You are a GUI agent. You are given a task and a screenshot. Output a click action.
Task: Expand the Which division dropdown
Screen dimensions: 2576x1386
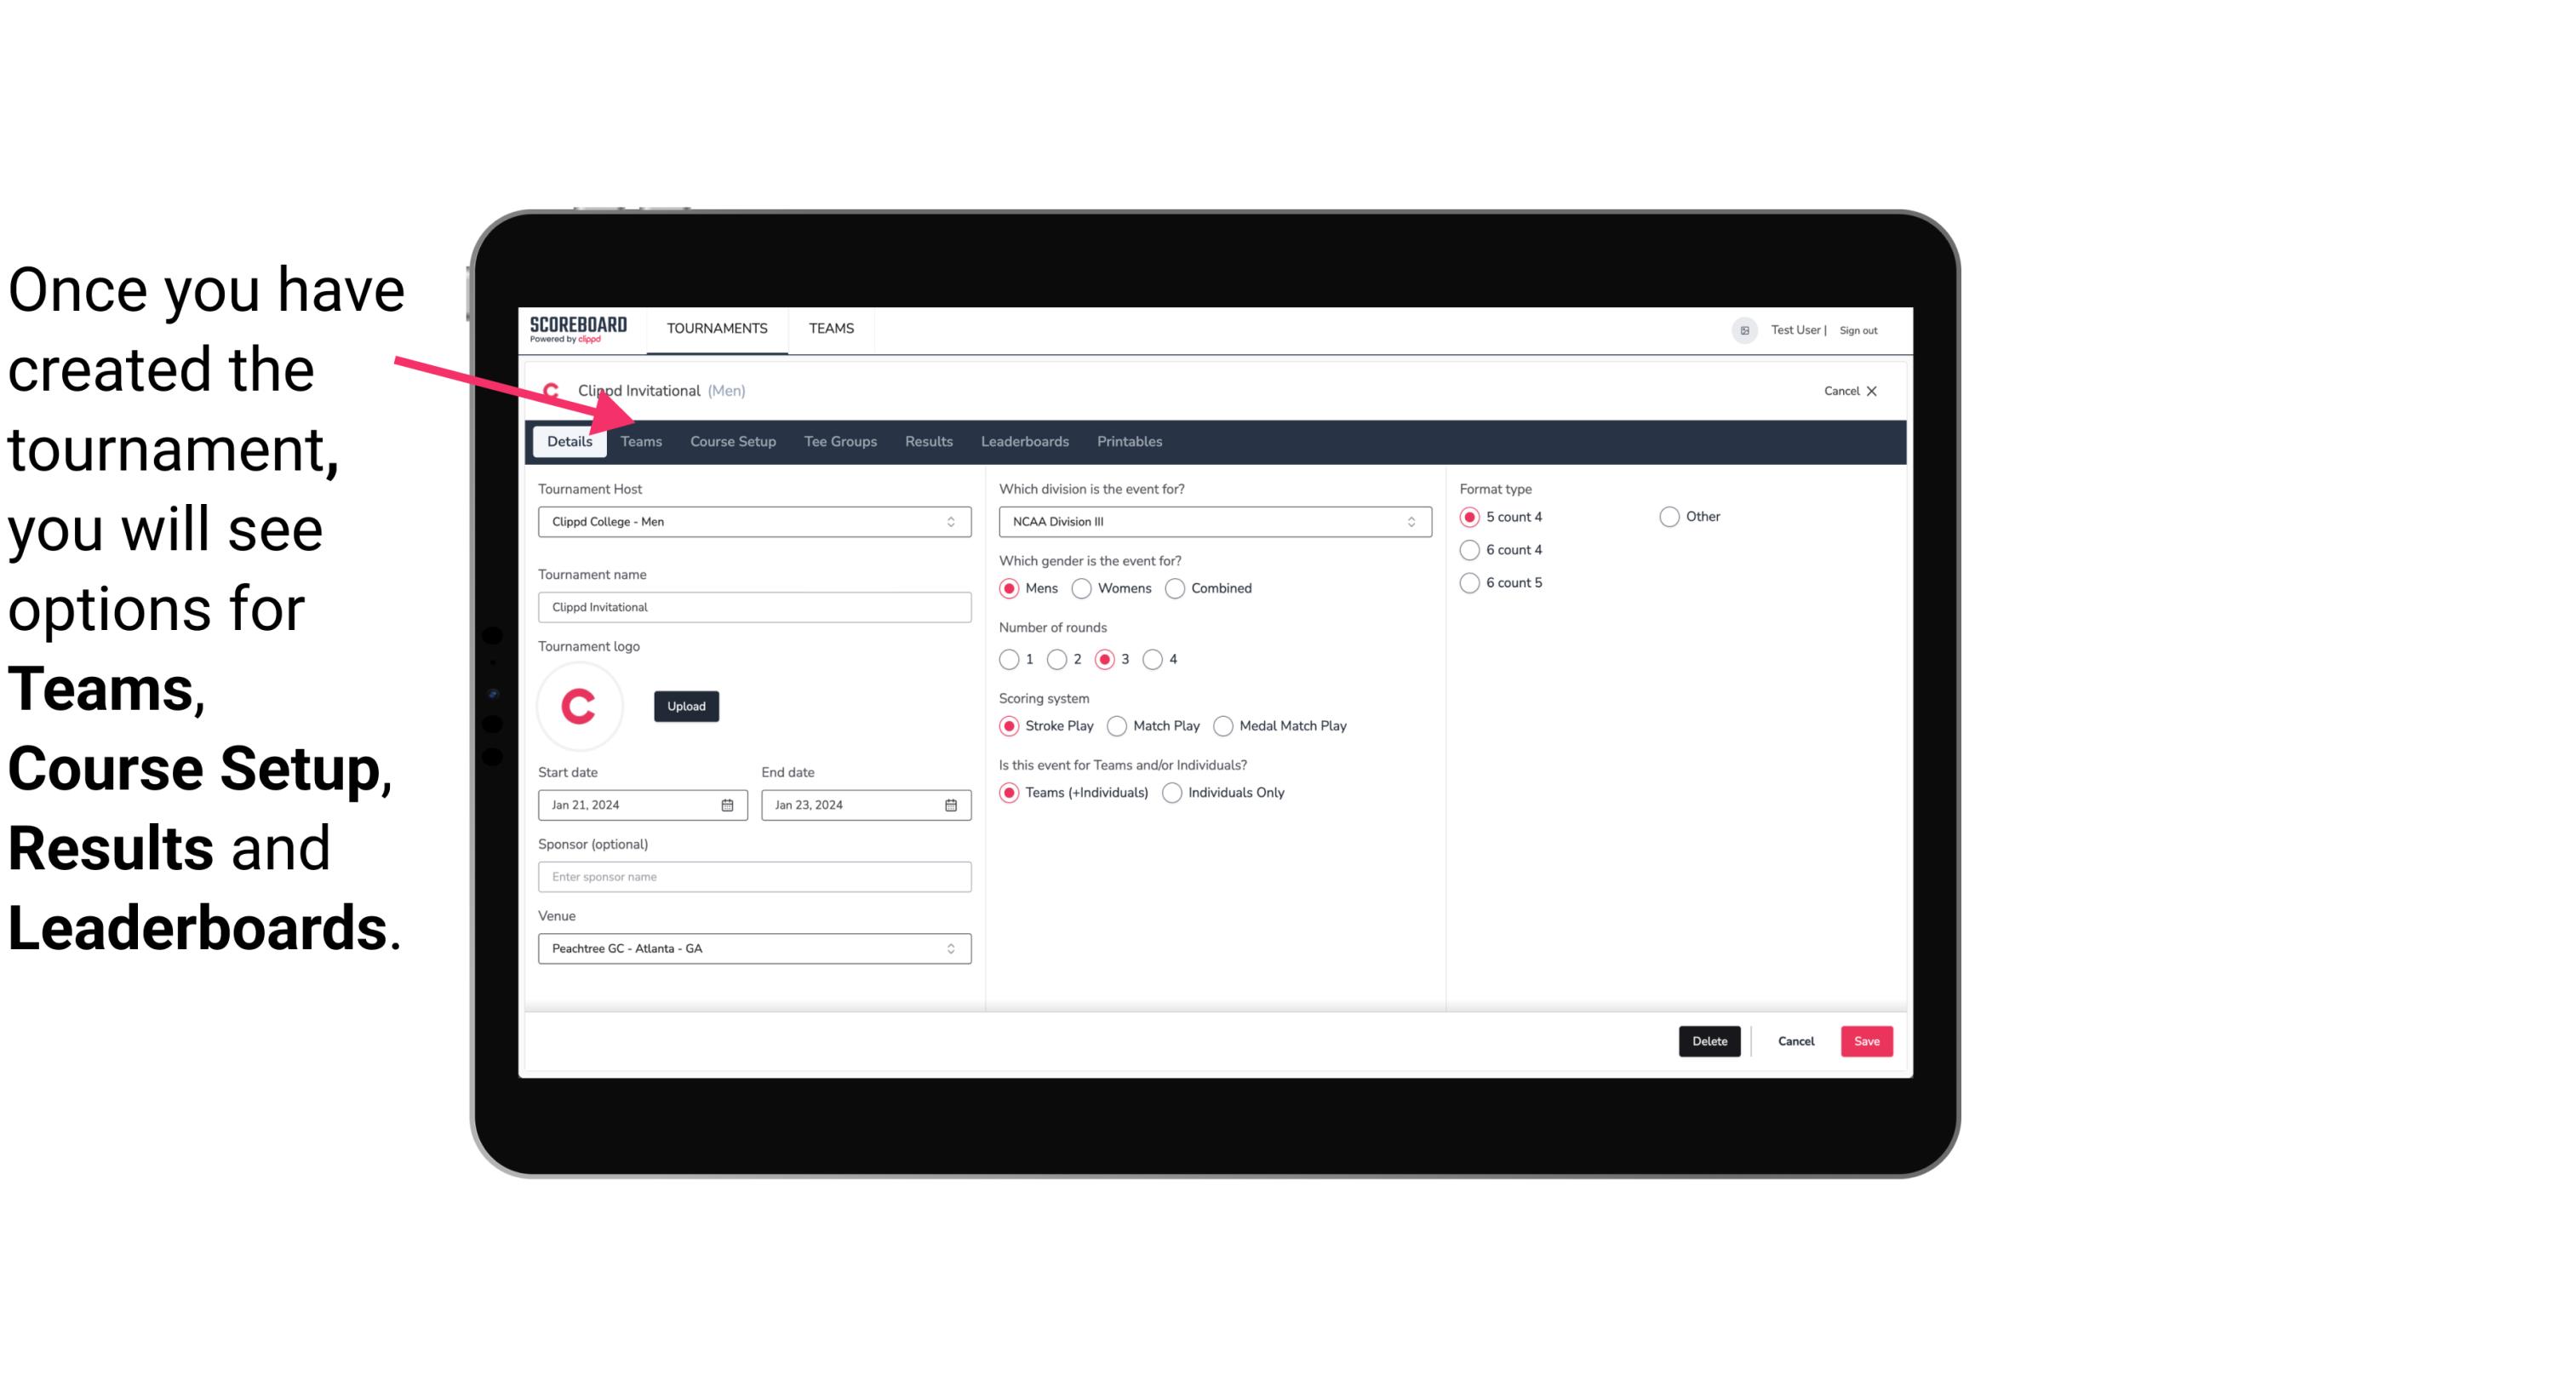point(1210,521)
